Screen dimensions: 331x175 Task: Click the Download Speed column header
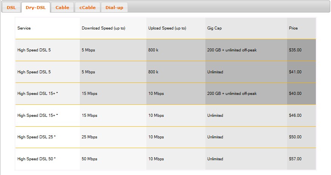(103, 28)
